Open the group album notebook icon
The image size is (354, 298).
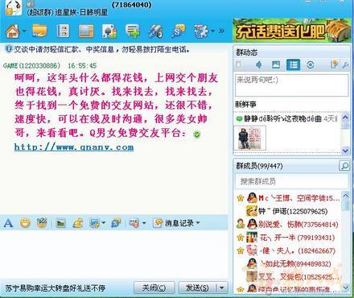[63, 31]
